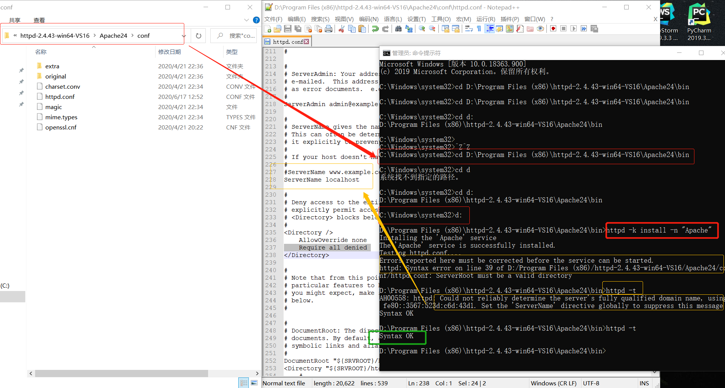Open the 编辑(E) menu

pos(296,19)
